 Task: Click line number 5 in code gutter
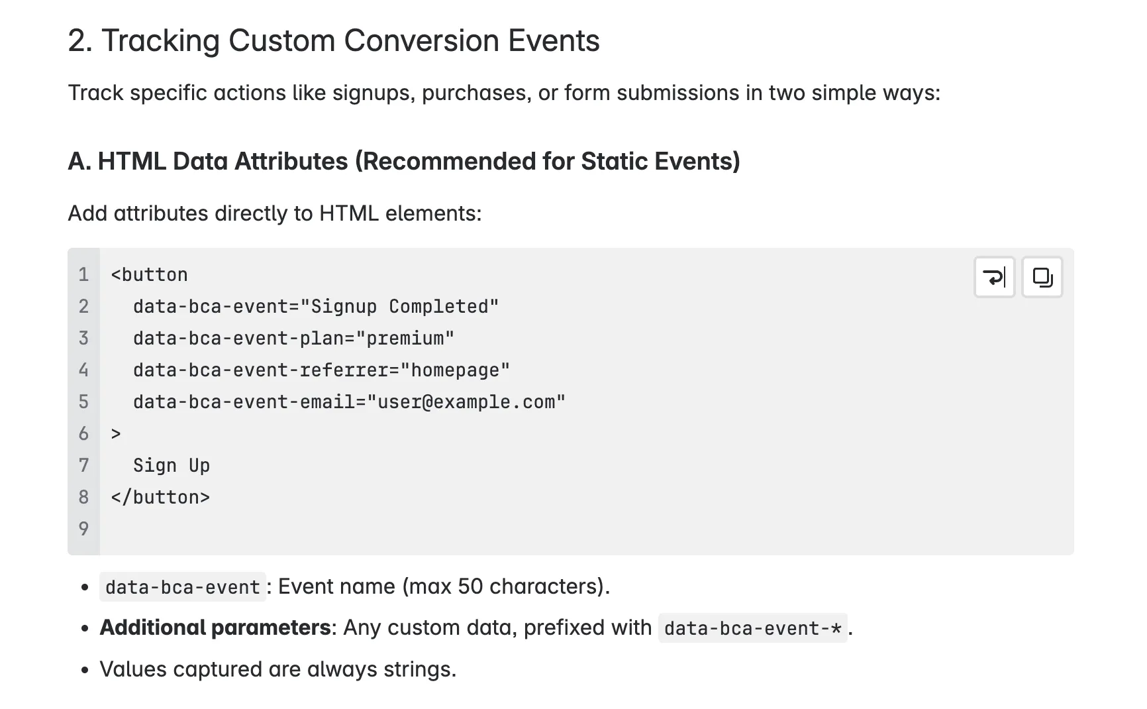[83, 402]
